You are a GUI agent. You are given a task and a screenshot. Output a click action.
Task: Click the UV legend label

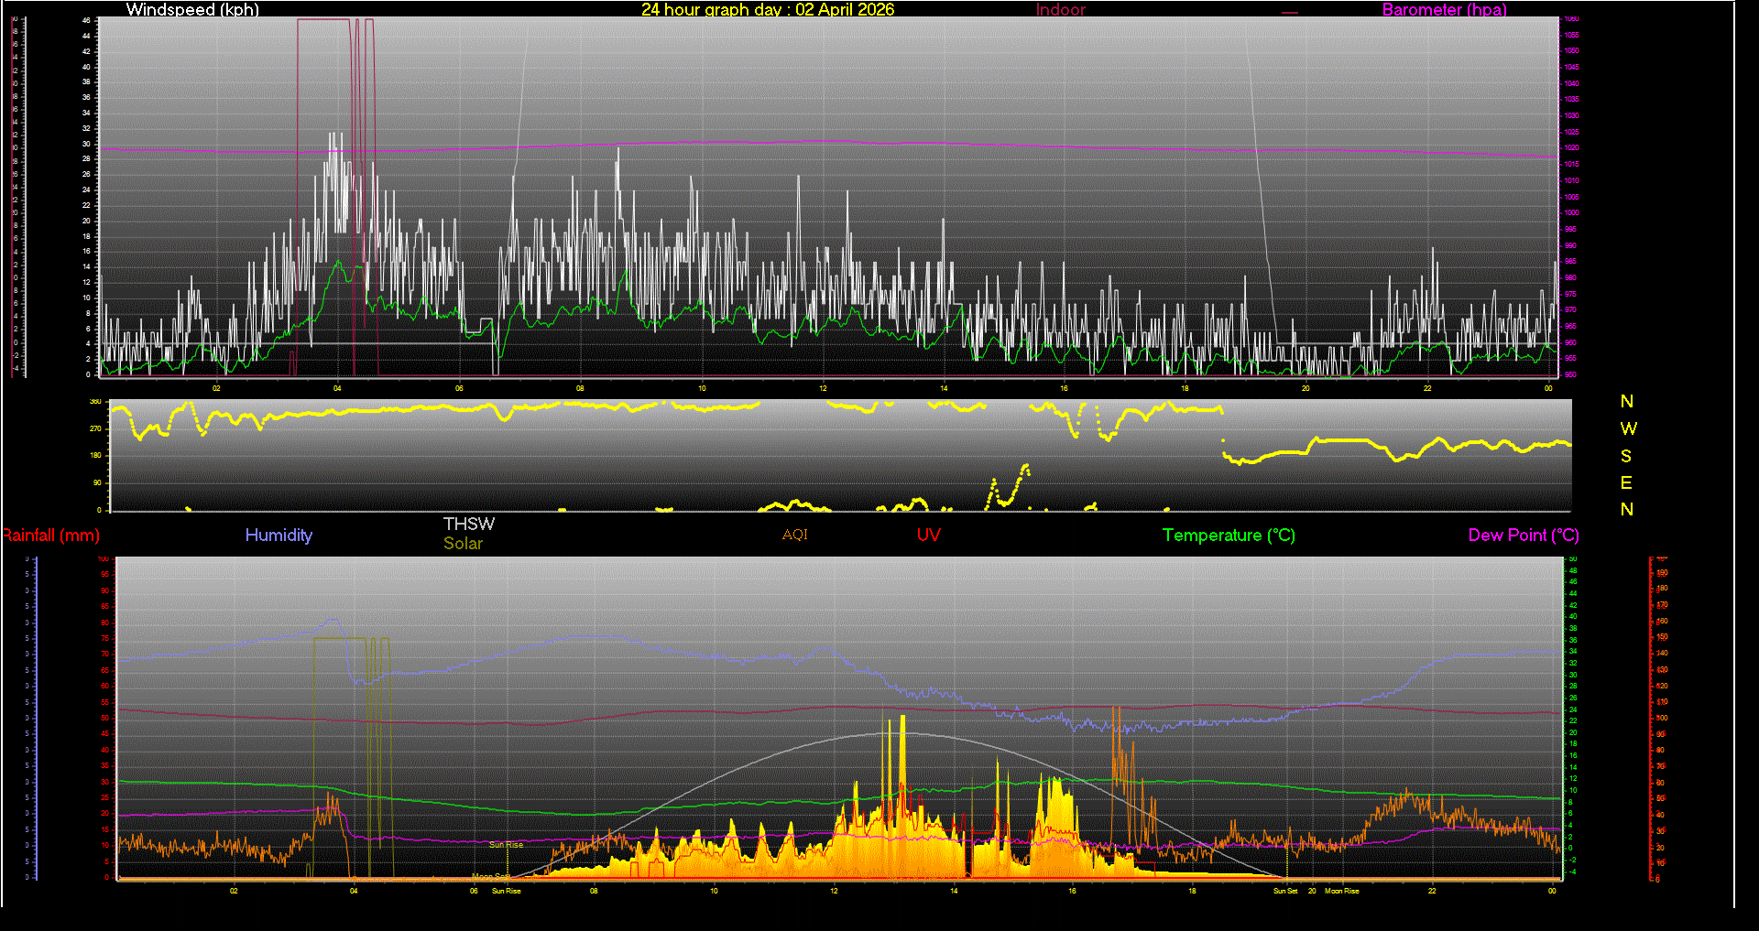928,536
